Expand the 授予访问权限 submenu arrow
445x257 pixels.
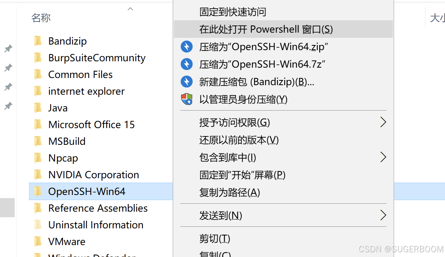click(383, 122)
